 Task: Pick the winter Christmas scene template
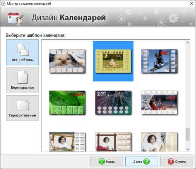pyautogui.click(x=159, y=103)
